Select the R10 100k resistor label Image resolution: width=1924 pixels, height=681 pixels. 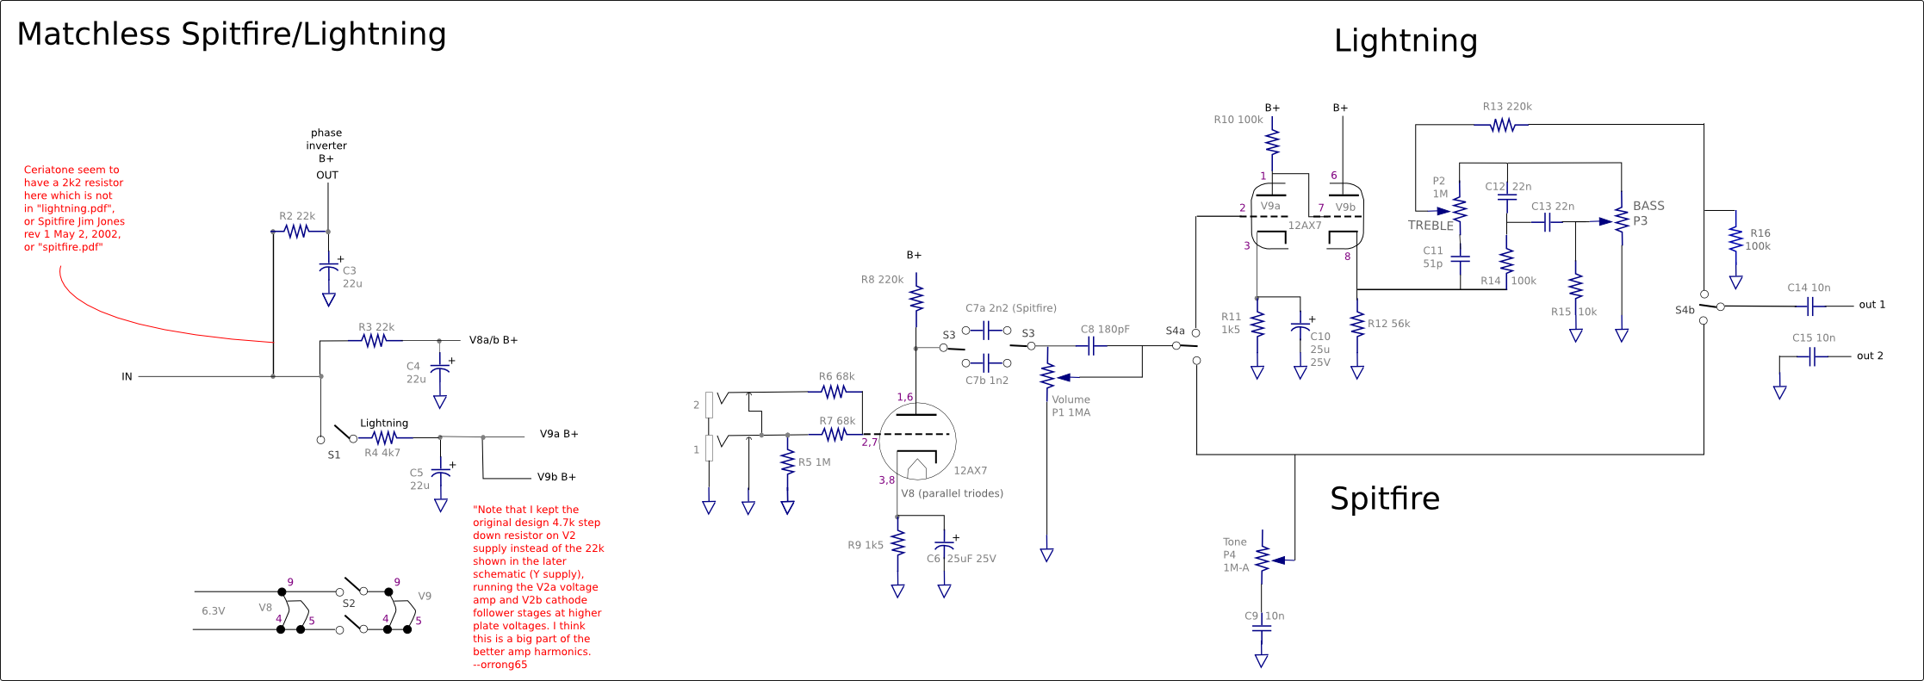click(1238, 120)
